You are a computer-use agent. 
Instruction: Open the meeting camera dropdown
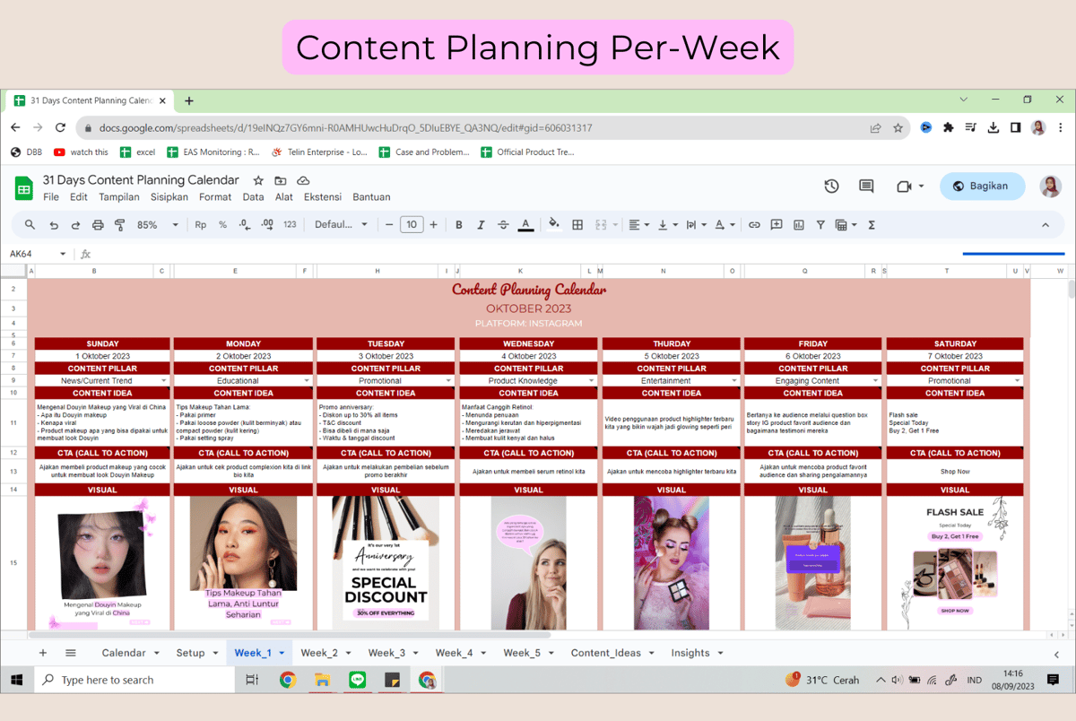(x=910, y=186)
